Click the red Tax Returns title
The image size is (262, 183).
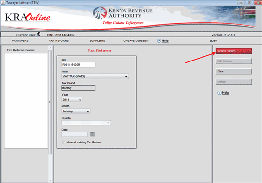[100, 51]
